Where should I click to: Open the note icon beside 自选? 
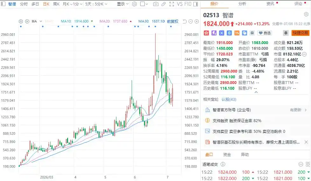252,33
